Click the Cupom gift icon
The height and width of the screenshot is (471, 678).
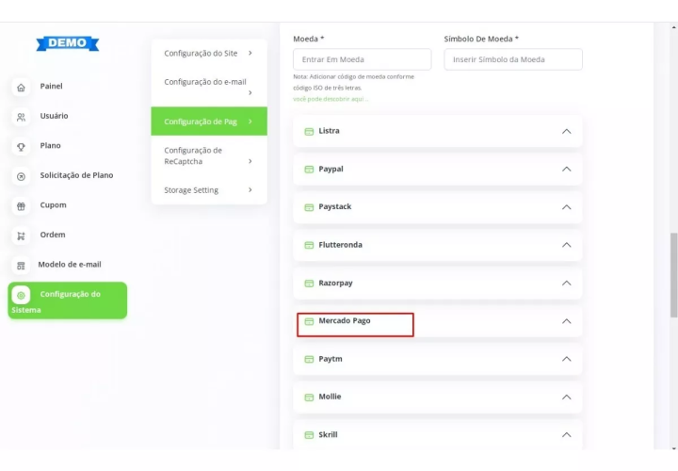[x=22, y=205]
